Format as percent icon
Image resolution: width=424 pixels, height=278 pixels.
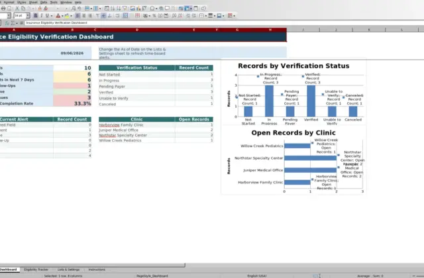[x=154, y=16]
